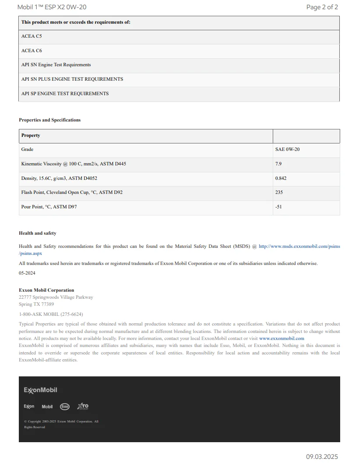
Task: Click the psims.aspx link continuation
Action: coord(31,253)
